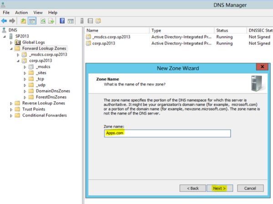Select the _tcp folder in tree

[40, 79]
